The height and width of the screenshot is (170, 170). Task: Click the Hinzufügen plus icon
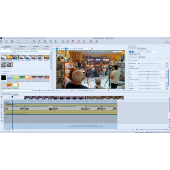(34, 41)
